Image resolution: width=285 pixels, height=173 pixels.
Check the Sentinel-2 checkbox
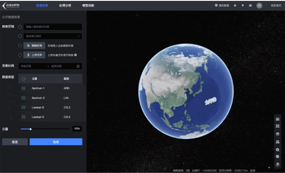(23, 98)
